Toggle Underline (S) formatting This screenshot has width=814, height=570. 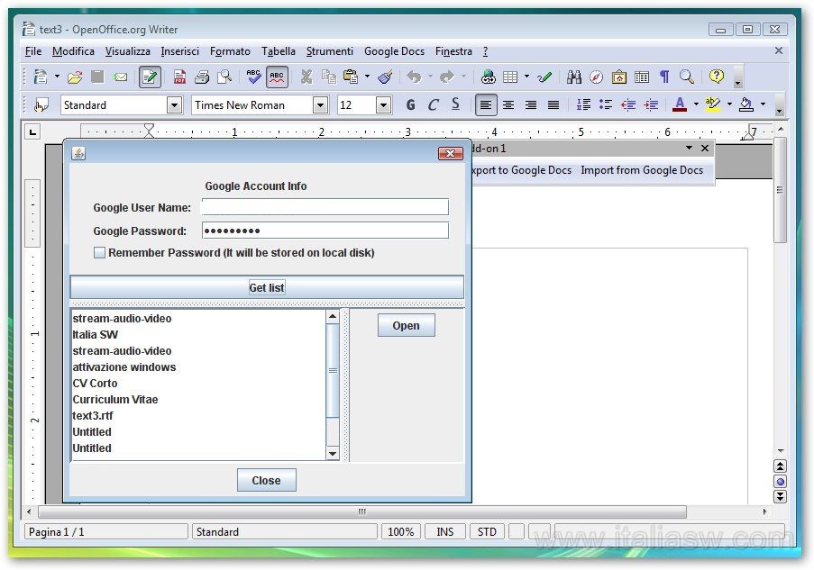coord(455,104)
